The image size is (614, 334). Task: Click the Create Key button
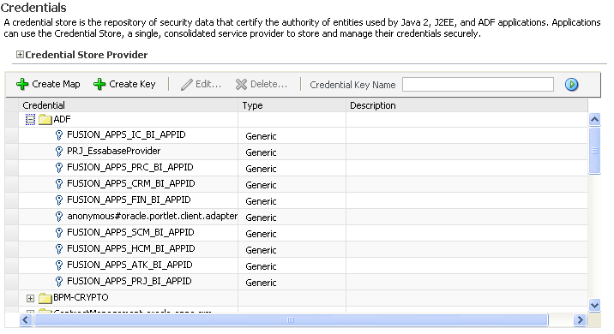(x=124, y=84)
